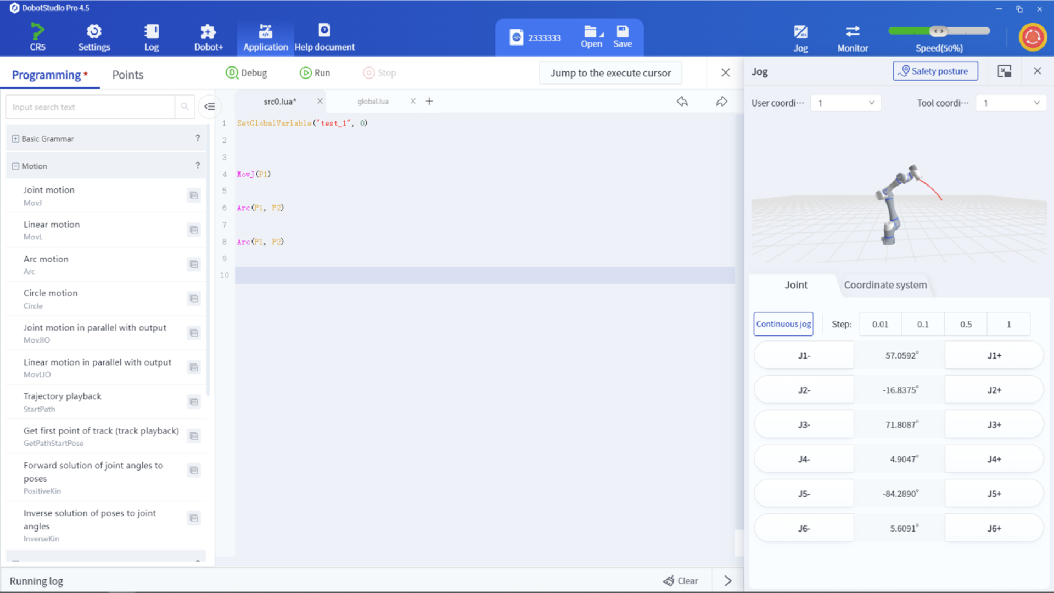Screen dimensions: 1054x593
Task: Switch to the Coordinate system tab
Action: point(885,285)
